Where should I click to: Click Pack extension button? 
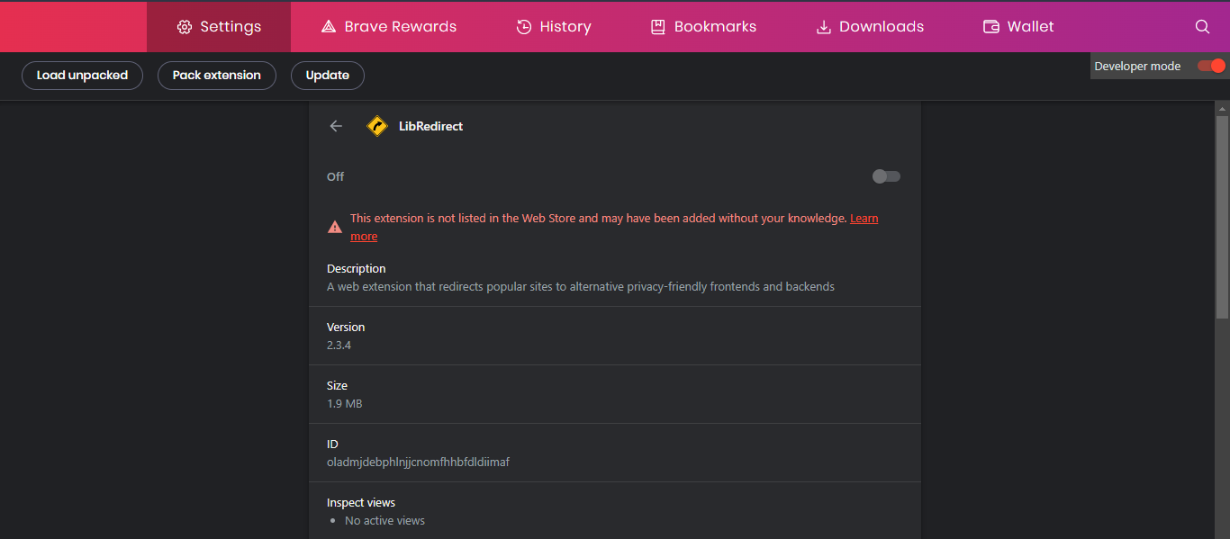point(217,76)
